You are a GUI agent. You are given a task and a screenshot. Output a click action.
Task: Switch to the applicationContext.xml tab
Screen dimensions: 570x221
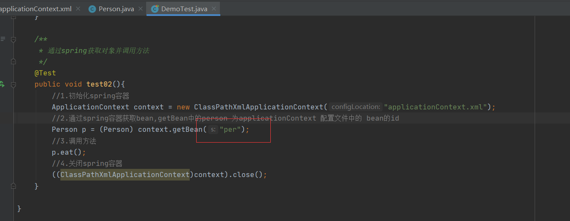coord(36,9)
